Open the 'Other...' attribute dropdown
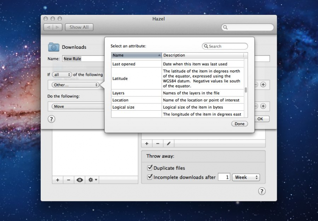The width and height of the screenshot is (318, 221). 75,85
